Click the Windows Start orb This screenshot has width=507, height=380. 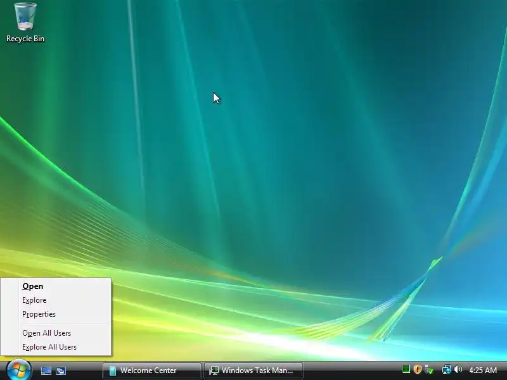coord(19,370)
